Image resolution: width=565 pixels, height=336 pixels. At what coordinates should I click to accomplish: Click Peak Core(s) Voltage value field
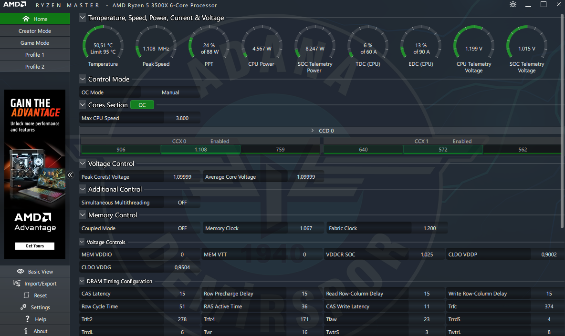[182, 177]
